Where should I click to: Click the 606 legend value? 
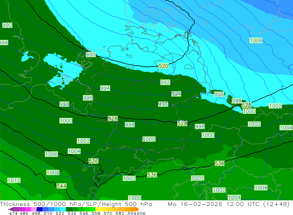141,213
